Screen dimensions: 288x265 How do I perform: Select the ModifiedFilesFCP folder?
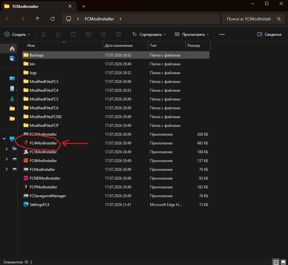click(116, 125)
